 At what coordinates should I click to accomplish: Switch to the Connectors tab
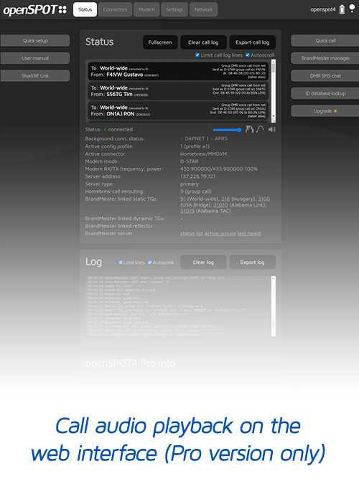click(x=115, y=9)
